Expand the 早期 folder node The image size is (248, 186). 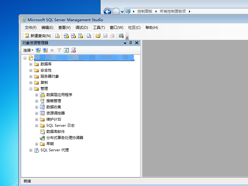click(x=37, y=144)
